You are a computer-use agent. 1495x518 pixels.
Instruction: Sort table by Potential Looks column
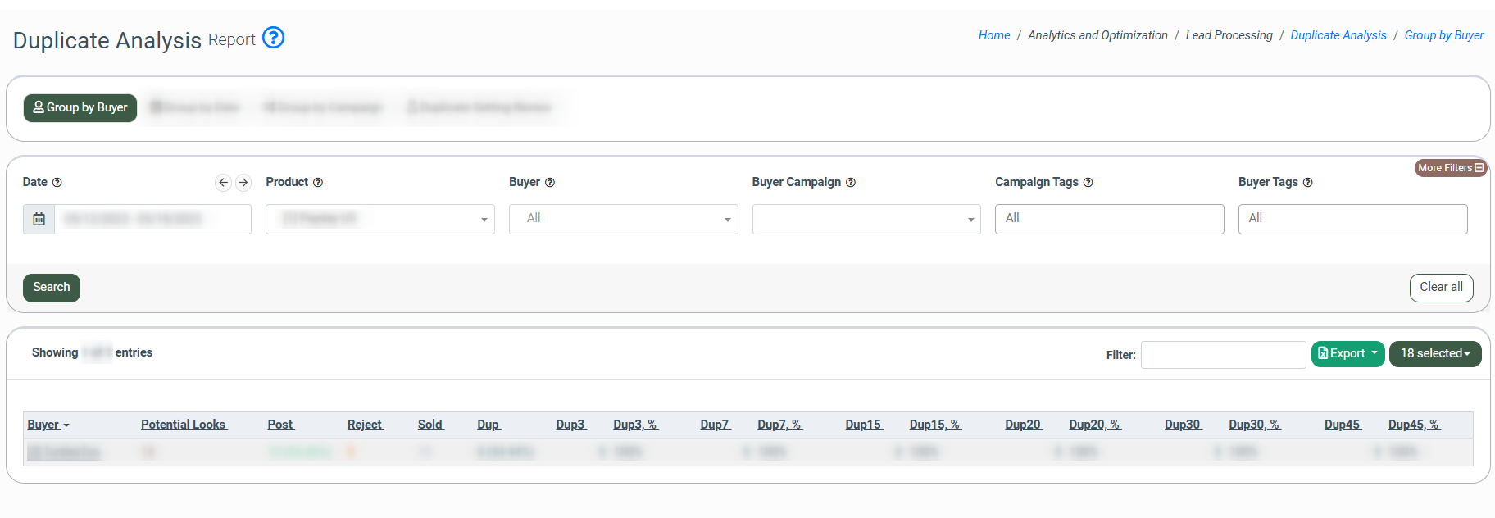click(184, 425)
